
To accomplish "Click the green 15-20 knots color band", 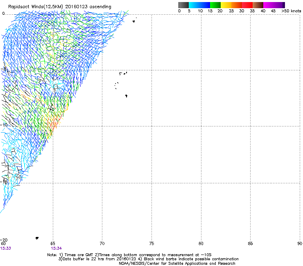I will pyautogui.click(x=215, y=5).
